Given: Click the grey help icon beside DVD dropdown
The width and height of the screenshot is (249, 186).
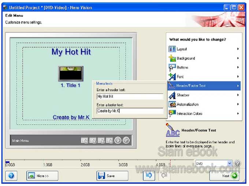Looking at the screenshot, I should click(x=237, y=163).
